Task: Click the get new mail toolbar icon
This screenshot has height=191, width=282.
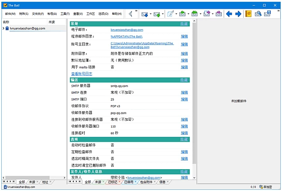Action: [x=144, y=14]
